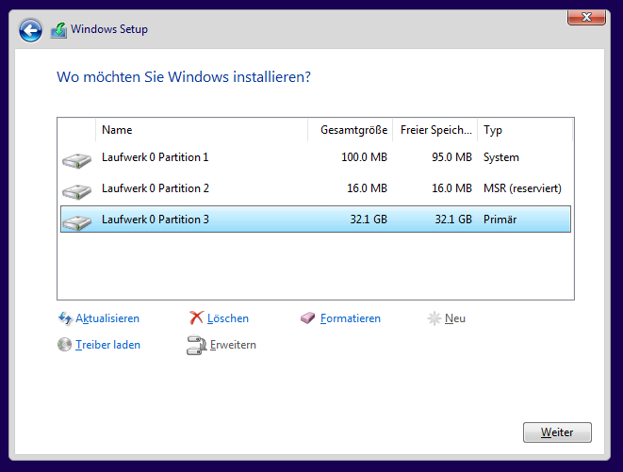
Task: Select Laufwerk 0 Partition 1 row
Action: 316,157
